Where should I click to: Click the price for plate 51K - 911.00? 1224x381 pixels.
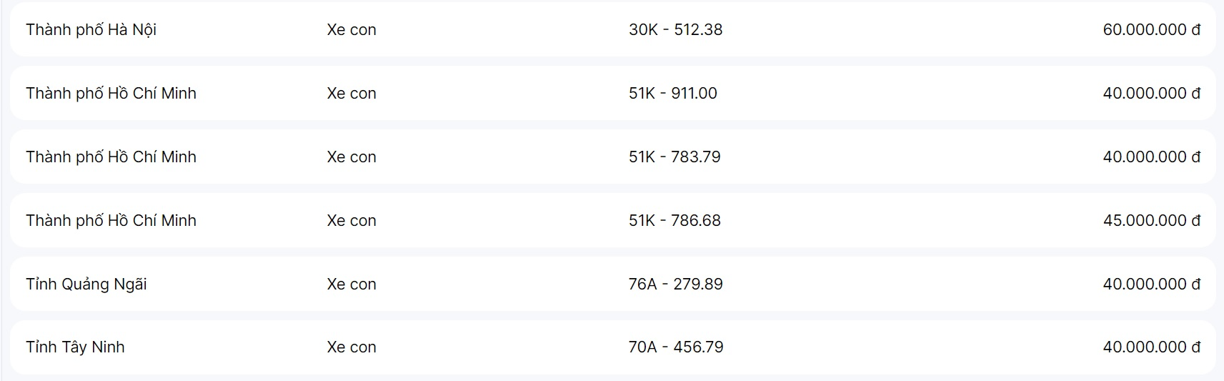coord(1151,93)
